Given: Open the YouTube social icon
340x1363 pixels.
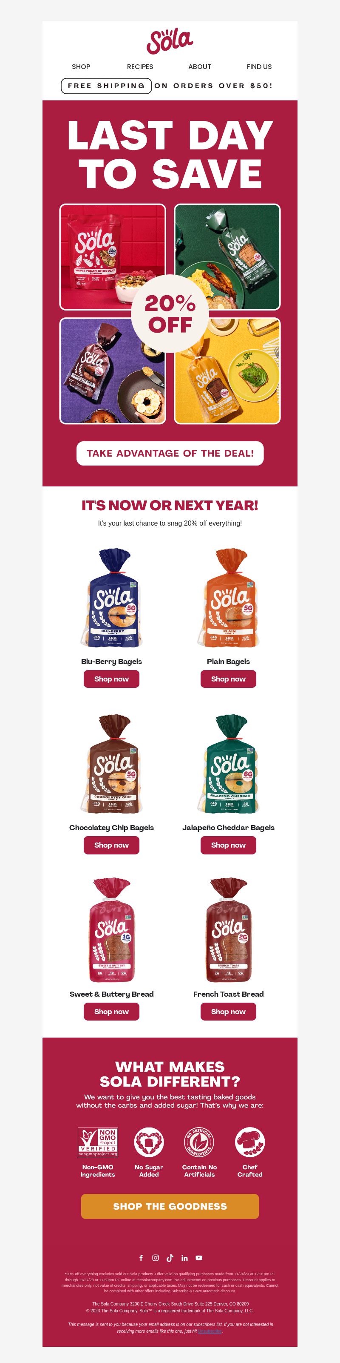Looking at the screenshot, I should click(199, 1258).
